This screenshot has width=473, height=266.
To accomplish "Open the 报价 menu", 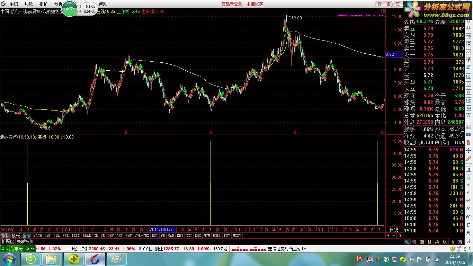I will coord(44,4).
